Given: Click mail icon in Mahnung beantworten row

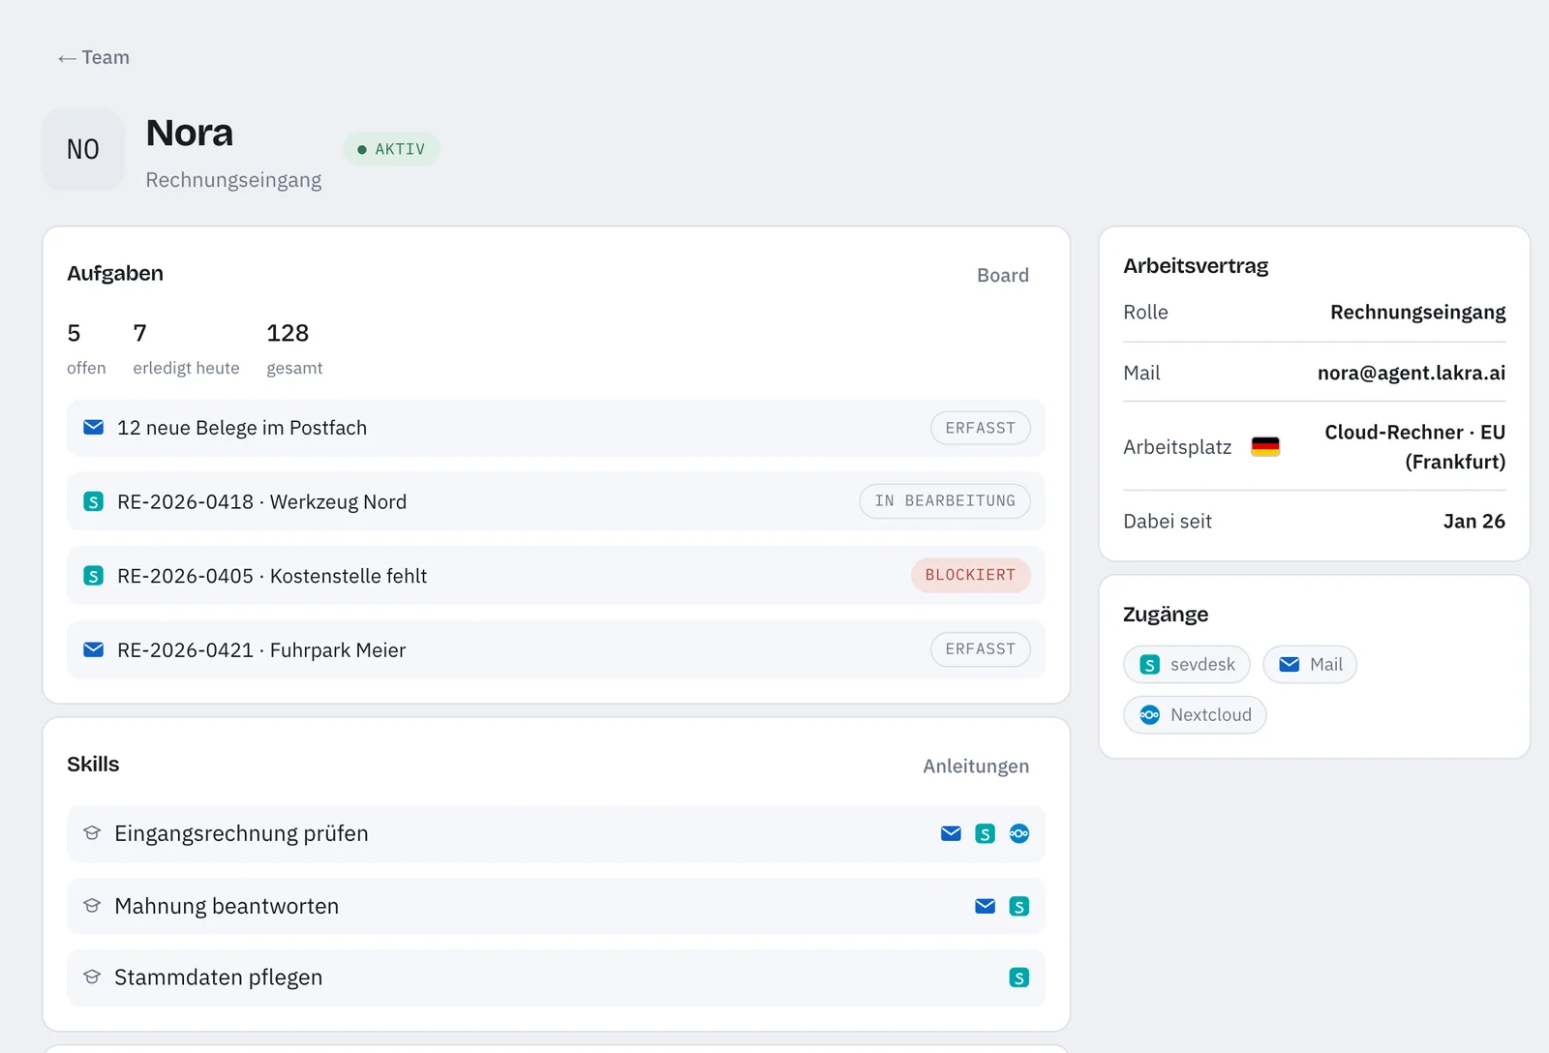Looking at the screenshot, I should pyautogui.click(x=986, y=906).
